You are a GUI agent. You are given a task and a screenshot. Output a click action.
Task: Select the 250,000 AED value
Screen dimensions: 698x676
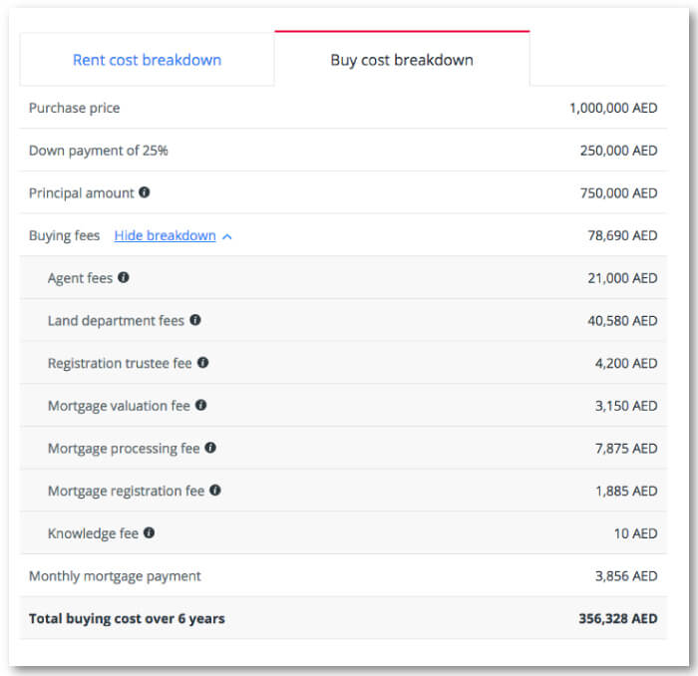coord(619,151)
